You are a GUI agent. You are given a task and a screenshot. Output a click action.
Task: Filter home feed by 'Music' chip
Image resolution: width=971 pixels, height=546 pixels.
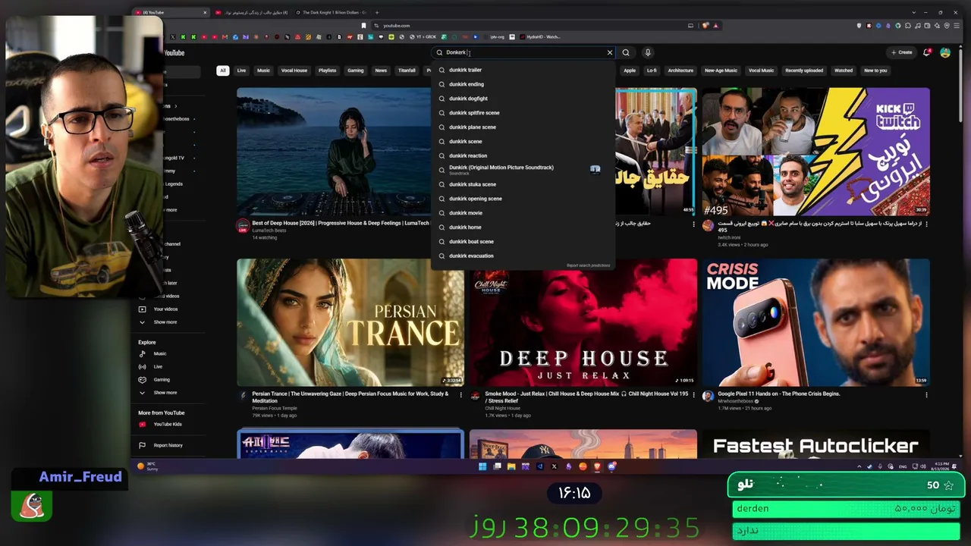coord(263,71)
